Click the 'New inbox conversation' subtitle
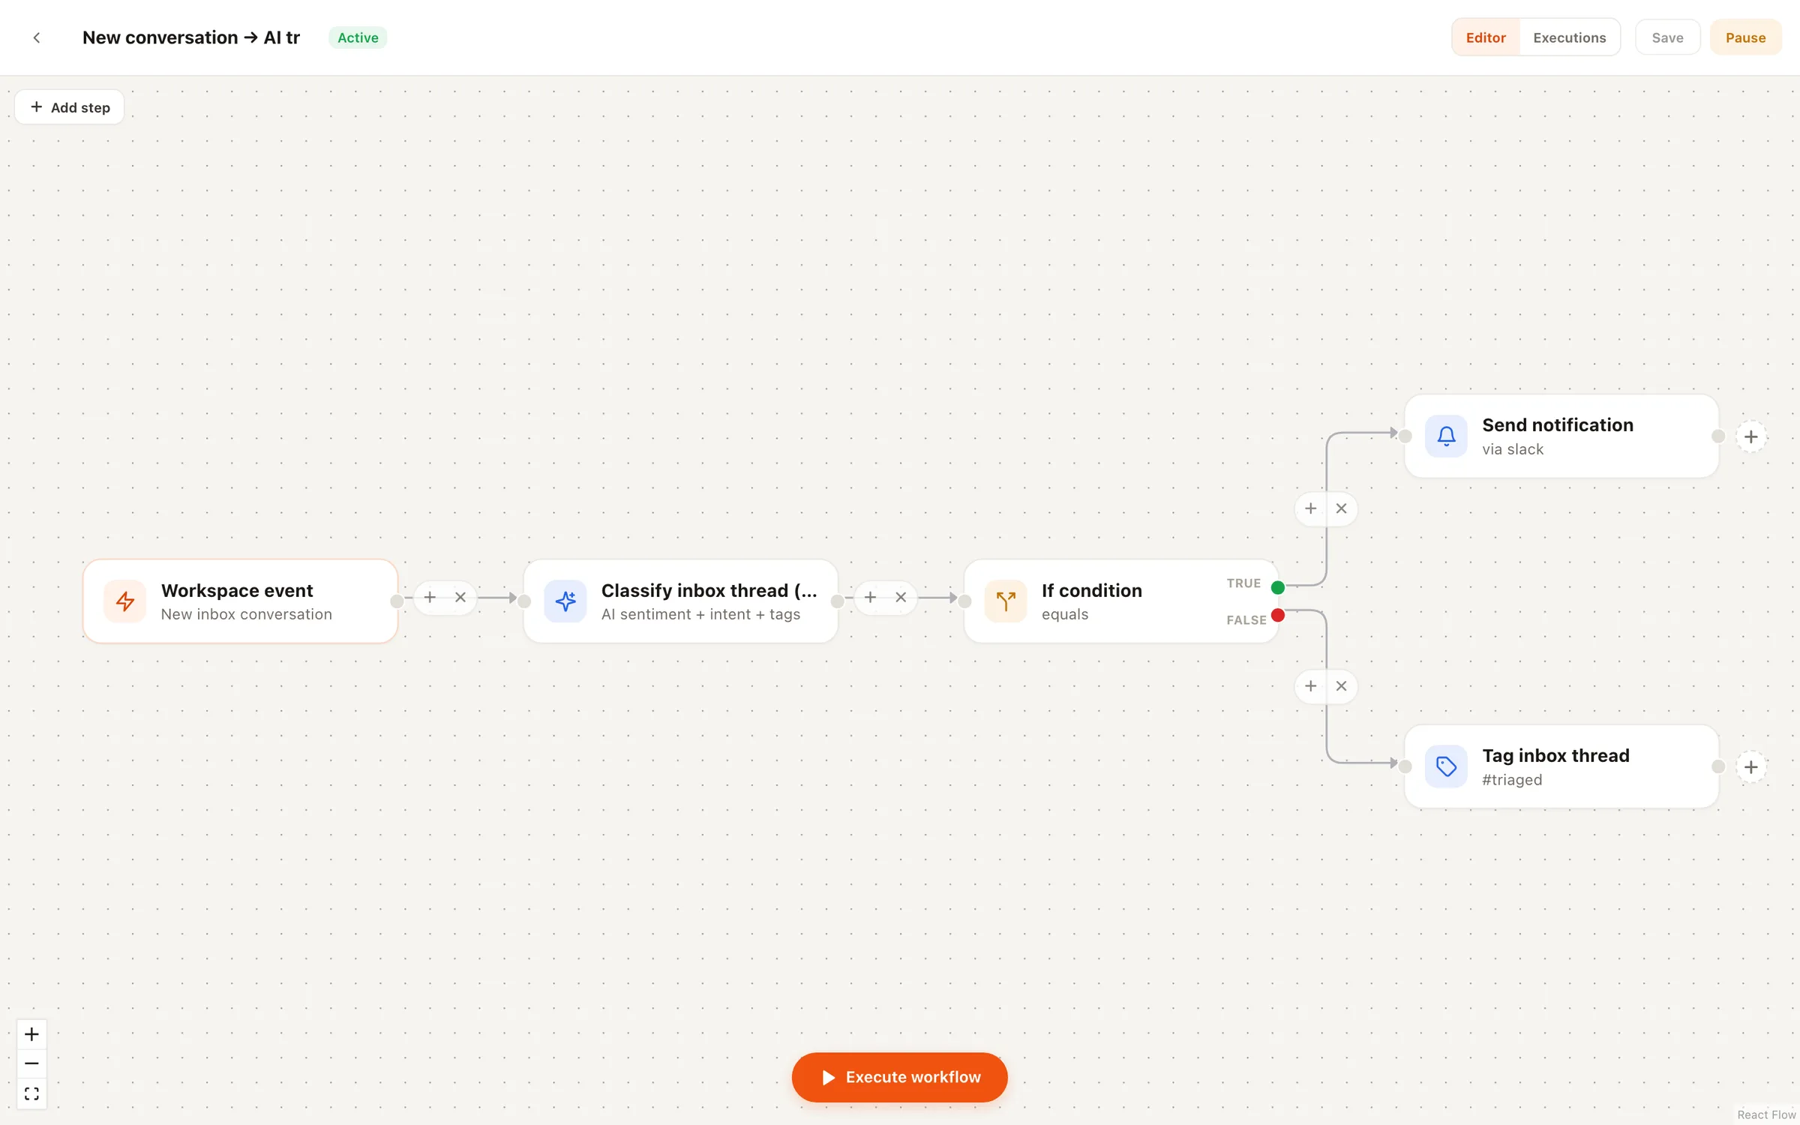This screenshot has width=1800, height=1125. 246,614
